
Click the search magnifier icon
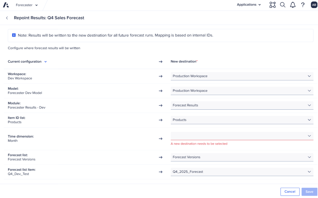(283, 5)
